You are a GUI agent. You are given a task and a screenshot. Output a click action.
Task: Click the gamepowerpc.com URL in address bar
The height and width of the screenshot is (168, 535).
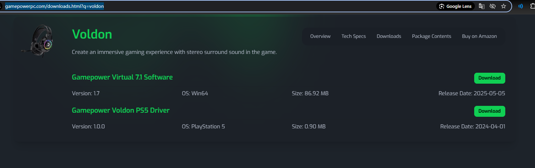pos(54,6)
